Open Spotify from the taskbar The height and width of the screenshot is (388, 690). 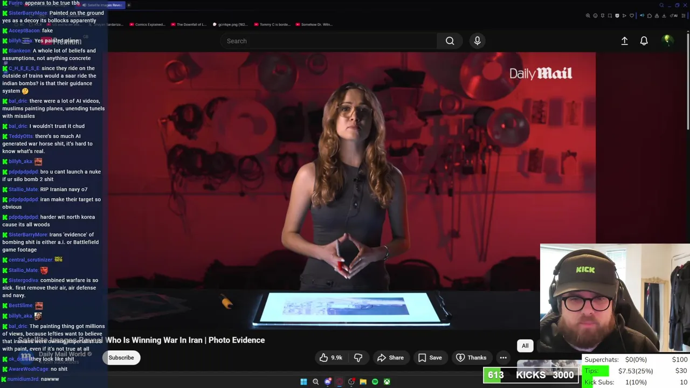[x=375, y=382]
